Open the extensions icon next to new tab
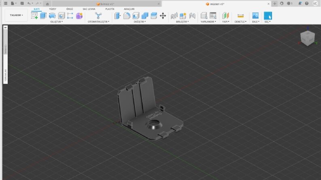 (x=282, y=4)
